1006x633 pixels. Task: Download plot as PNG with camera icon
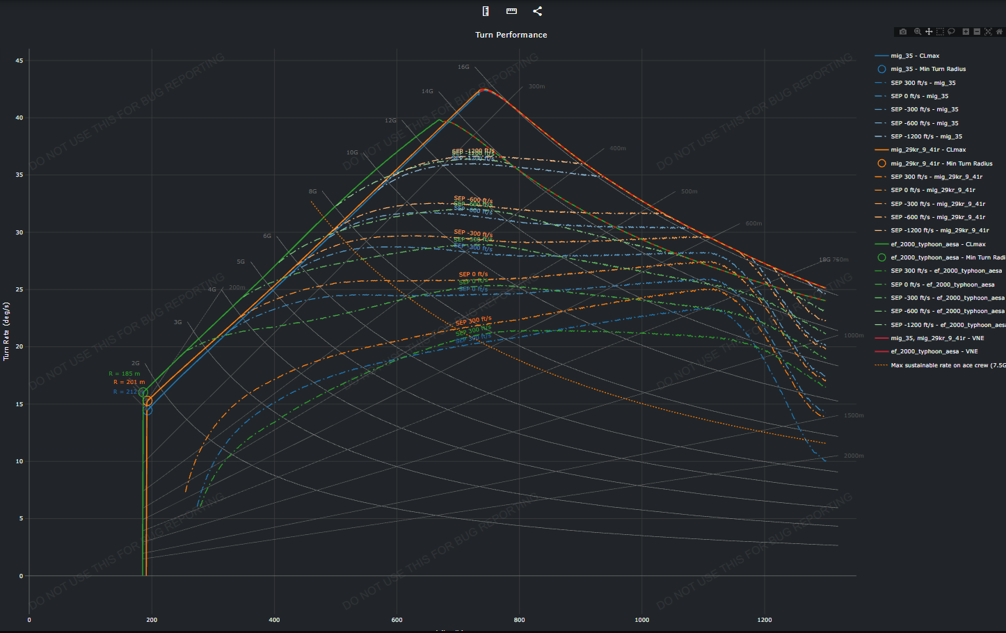(x=903, y=31)
